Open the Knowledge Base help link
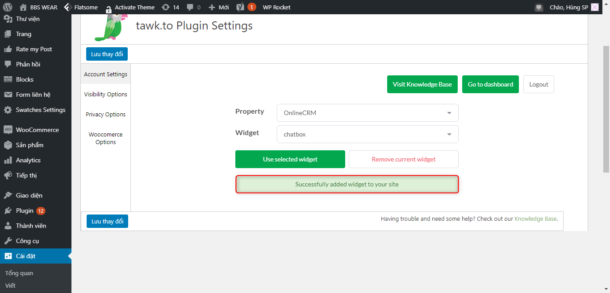 [x=535, y=219]
